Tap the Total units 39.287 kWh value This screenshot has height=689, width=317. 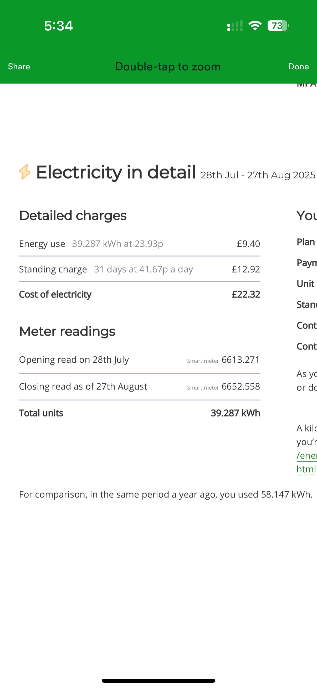[235, 413]
